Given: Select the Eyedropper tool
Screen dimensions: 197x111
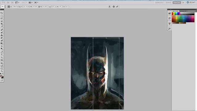Looking at the screenshot, I should 2,27.
